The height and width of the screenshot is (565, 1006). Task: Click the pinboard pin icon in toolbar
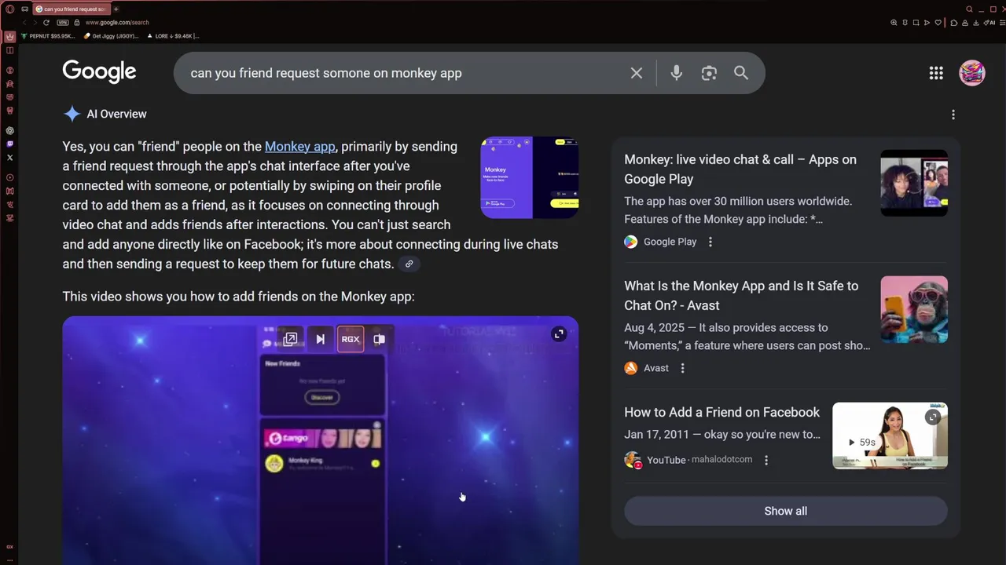[905, 23]
